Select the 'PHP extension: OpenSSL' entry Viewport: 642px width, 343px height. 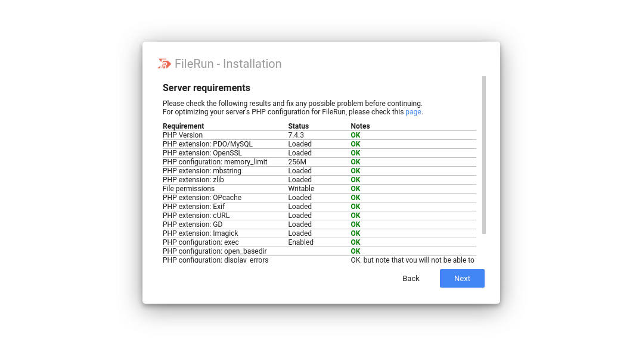click(x=202, y=153)
